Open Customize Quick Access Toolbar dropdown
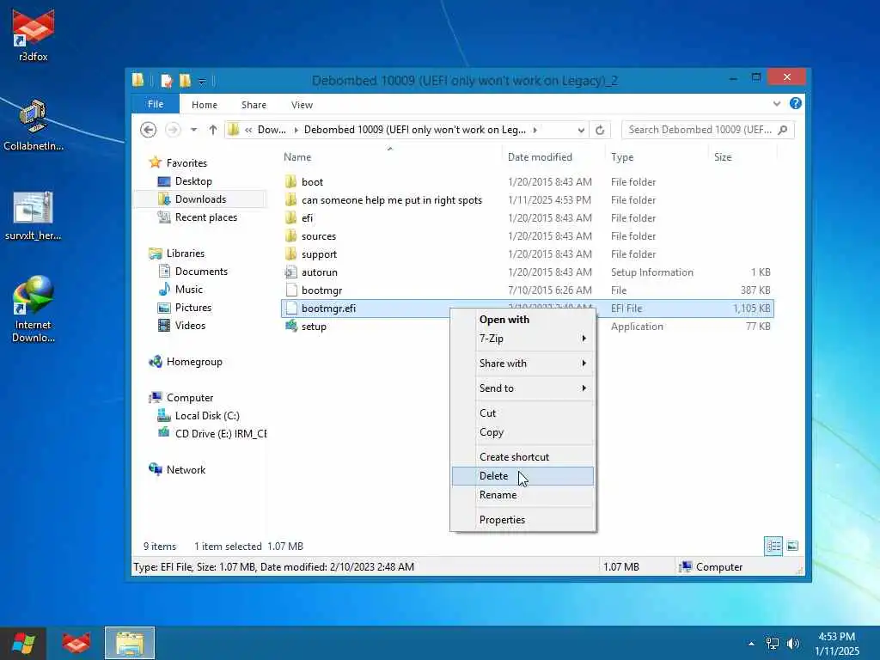The image size is (880, 660). [x=202, y=82]
